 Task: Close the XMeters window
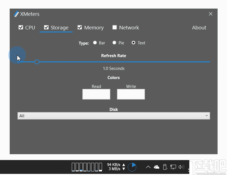click(x=210, y=14)
